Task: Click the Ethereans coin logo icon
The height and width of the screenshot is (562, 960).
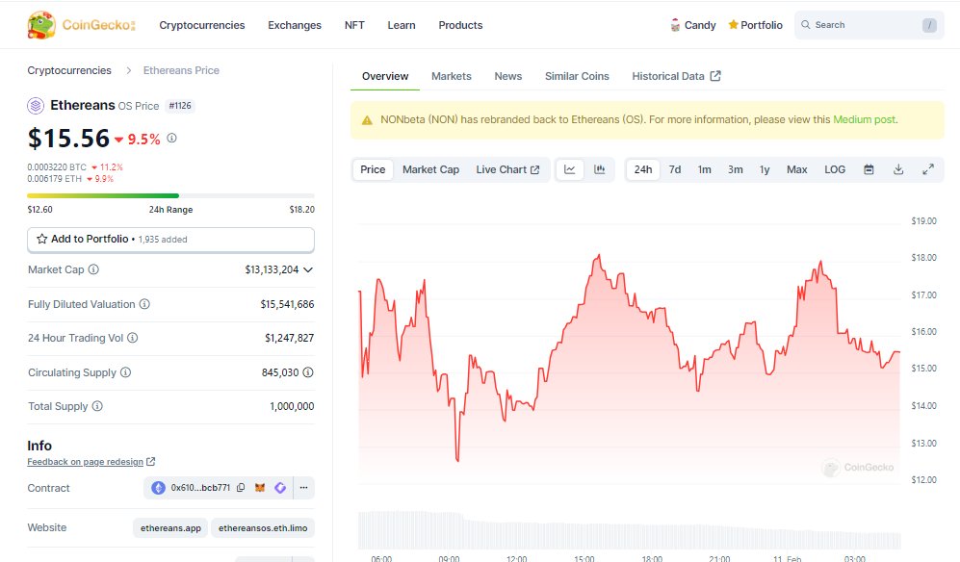Action: 36,106
